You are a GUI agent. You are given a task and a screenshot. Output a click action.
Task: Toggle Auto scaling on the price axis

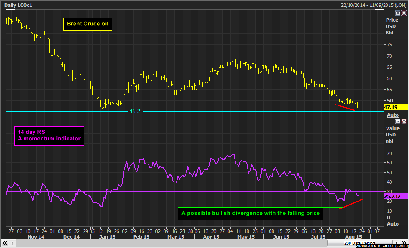(x=393, y=115)
